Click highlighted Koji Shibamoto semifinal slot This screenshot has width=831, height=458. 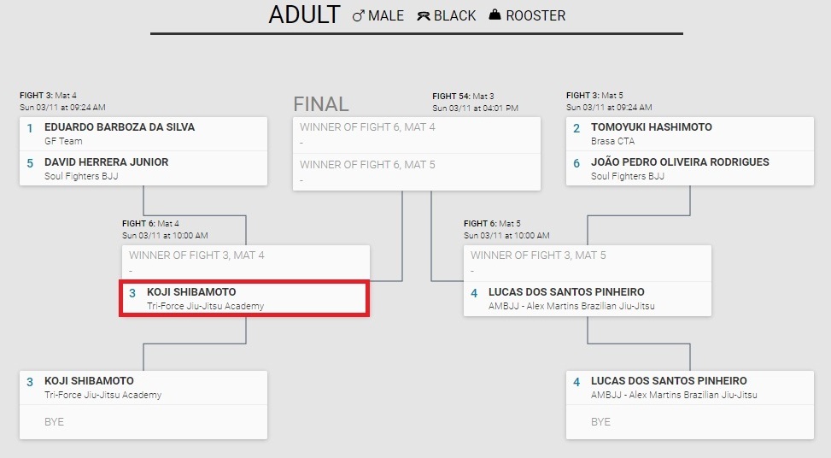244,298
